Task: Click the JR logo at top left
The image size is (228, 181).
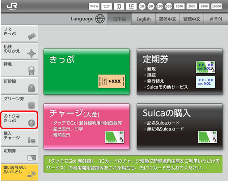Action: coord(12,7)
